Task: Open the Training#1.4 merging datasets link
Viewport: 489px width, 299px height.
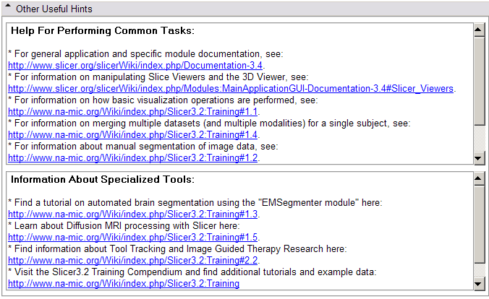Action: click(133, 135)
